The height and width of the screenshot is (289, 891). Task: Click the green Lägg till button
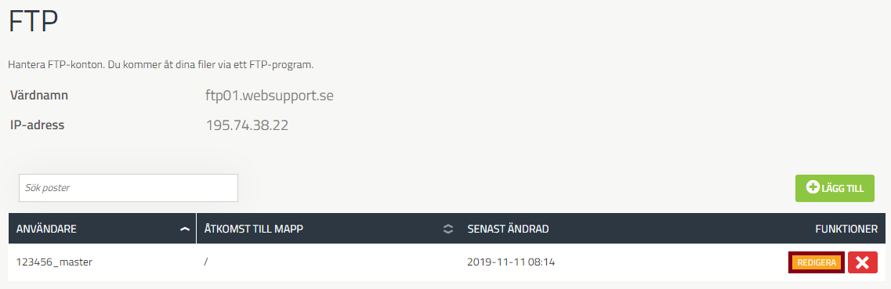click(x=835, y=189)
